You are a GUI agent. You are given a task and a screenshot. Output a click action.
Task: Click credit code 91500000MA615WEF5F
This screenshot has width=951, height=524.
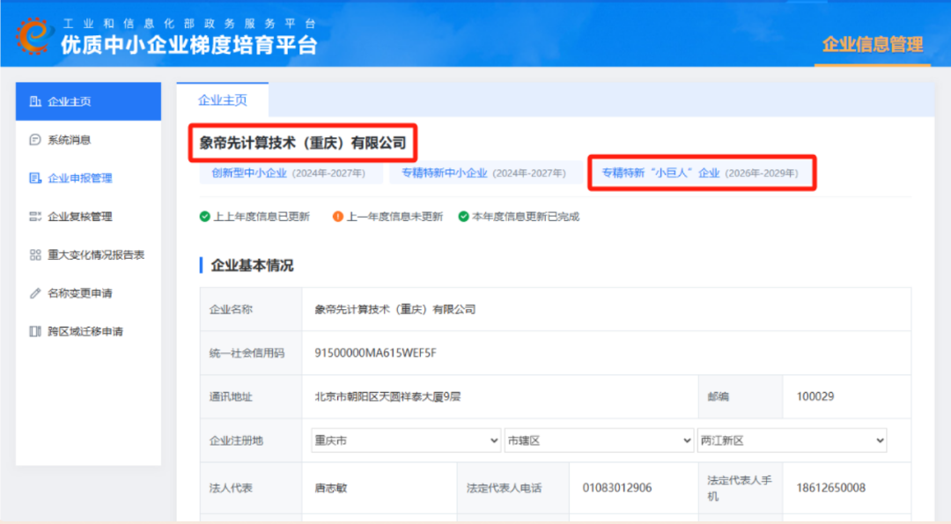[x=375, y=353]
